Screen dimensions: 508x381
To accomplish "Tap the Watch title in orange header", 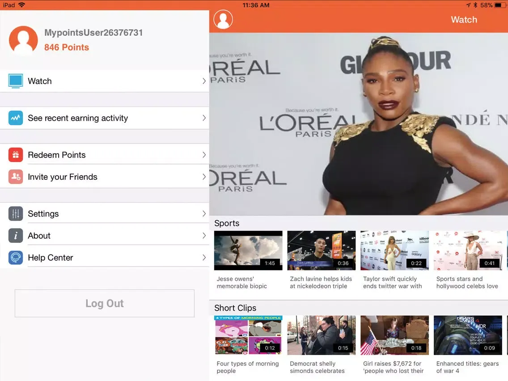I will (464, 20).
